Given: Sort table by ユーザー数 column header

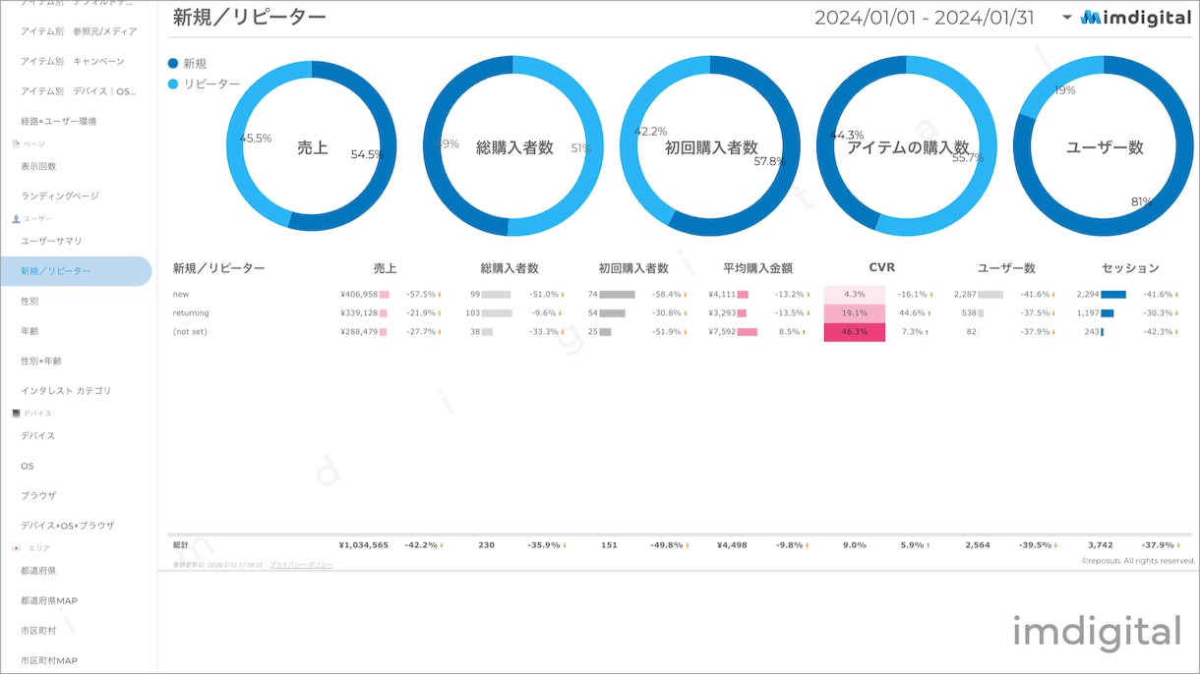Looking at the screenshot, I should (x=1006, y=268).
